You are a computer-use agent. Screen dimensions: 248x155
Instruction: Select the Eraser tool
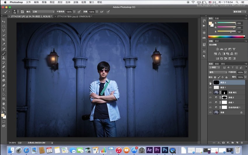coord(4,67)
